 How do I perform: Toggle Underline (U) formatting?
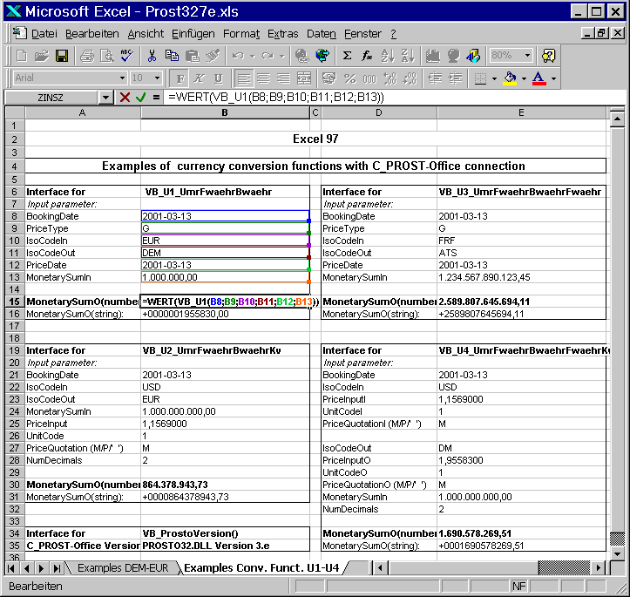tap(218, 78)
